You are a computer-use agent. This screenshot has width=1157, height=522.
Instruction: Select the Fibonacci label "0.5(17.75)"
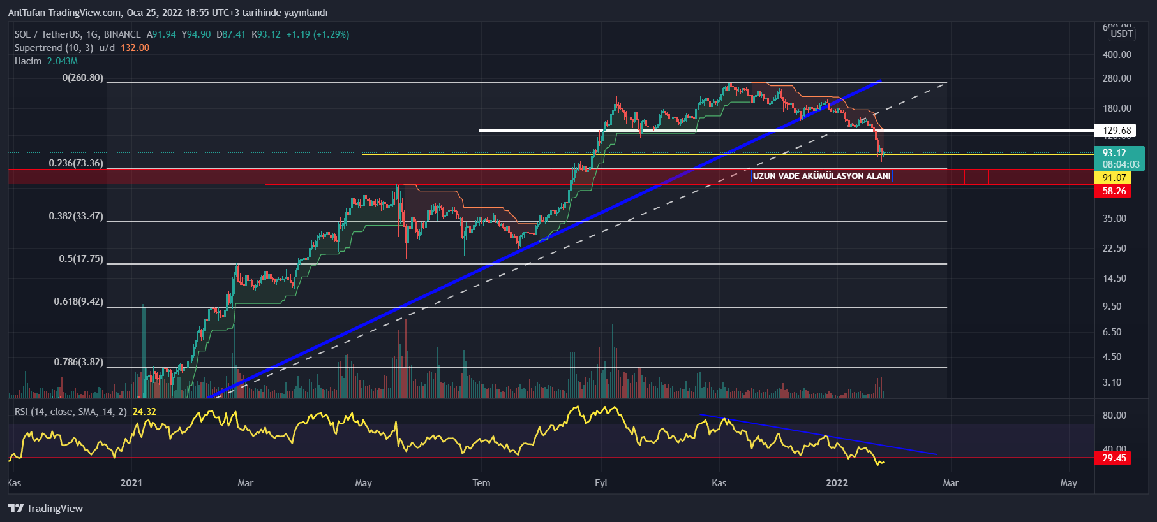tap(81, 259)
